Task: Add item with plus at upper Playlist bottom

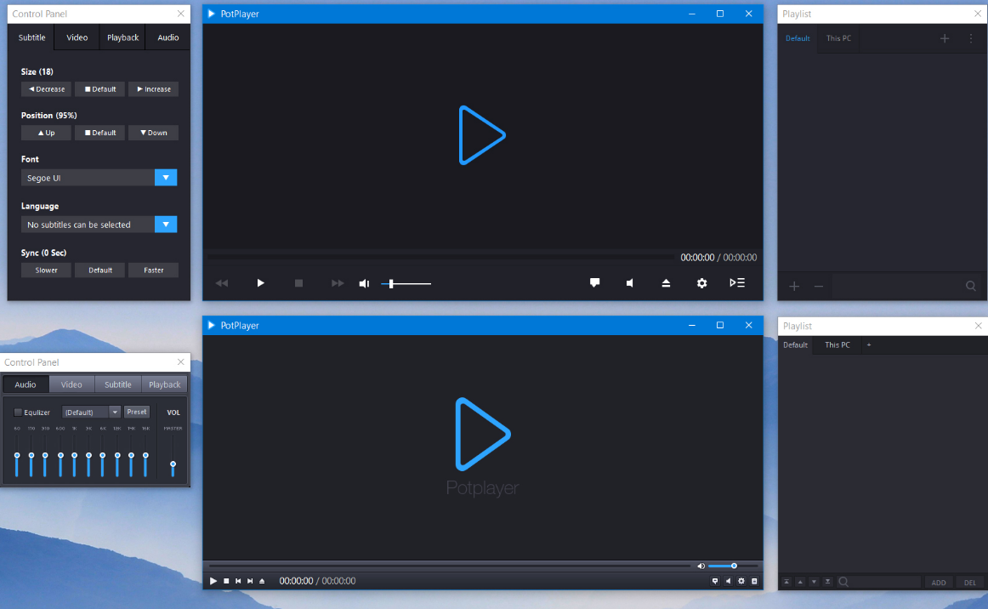Action: [794, 287]
